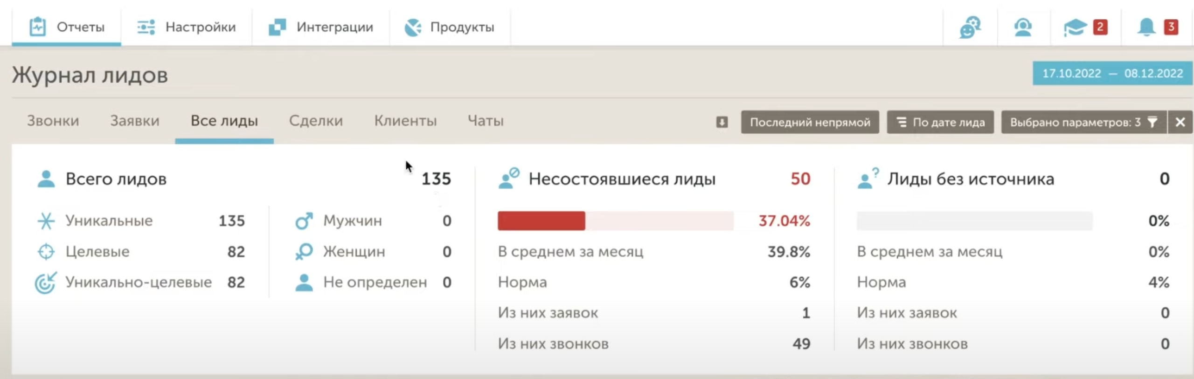Click the Женщин female symbol icon
The width and height of the screenshot is (1194, 379).
tap(304, 252)
